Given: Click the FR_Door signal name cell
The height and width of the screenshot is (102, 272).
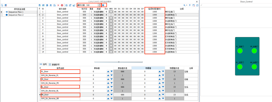Looking at the screenshot, I should (x=60, y=79).
